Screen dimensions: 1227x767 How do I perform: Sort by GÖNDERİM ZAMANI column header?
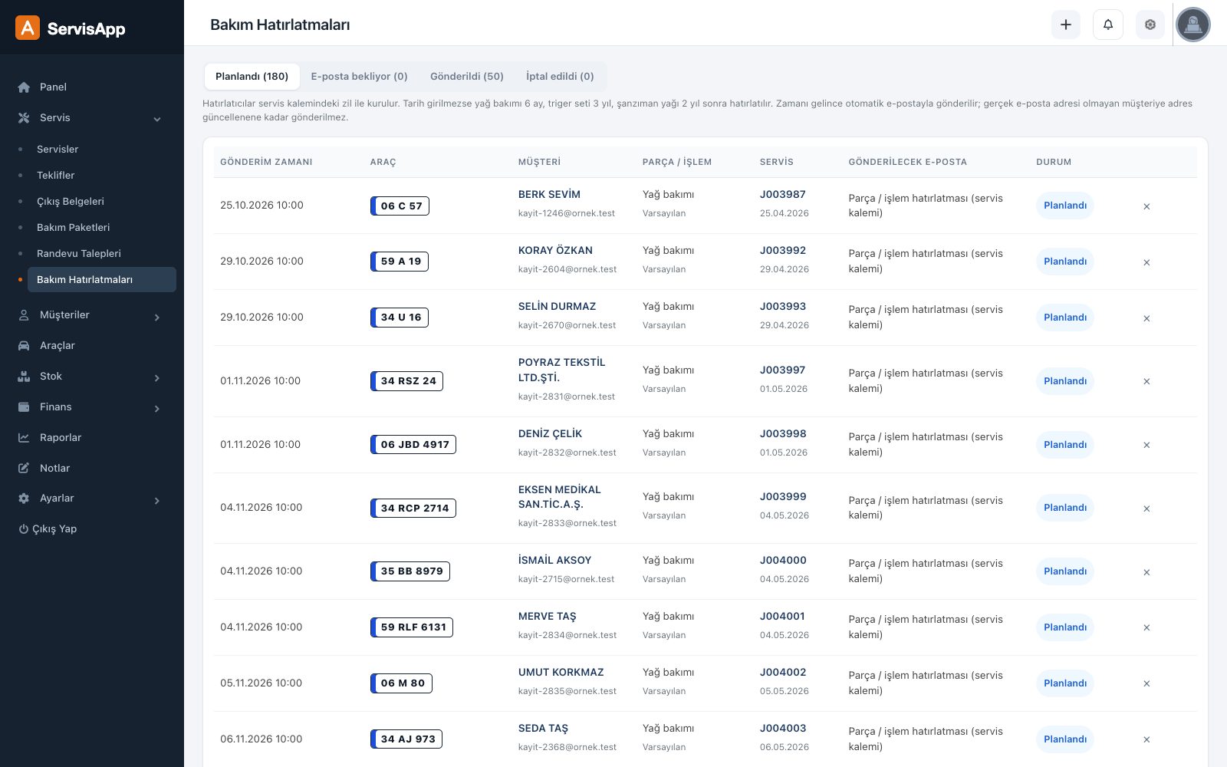(x=266, y=162)
